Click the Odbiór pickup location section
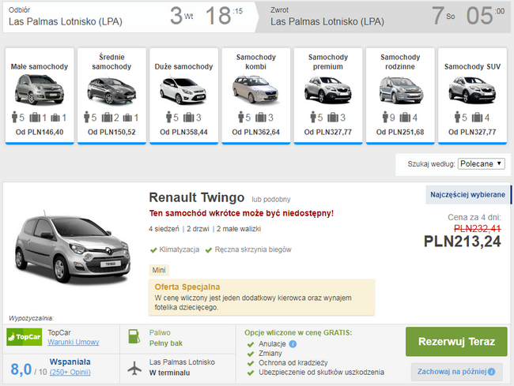Screen dimensions: 514x386 pyautogui.click(x=130, y=17)
